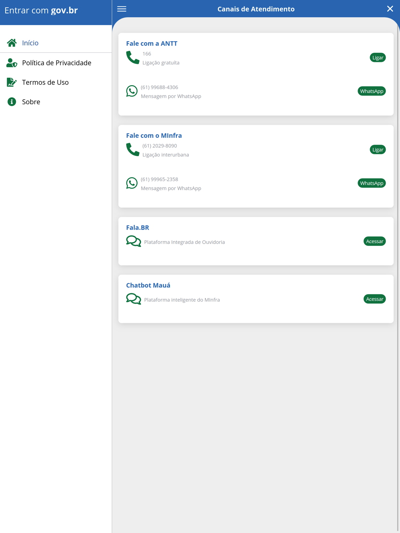Click the Termos de Uso document icon
Image resolution: width=400 pixels, height=533 pixels.
coord(12,82)
